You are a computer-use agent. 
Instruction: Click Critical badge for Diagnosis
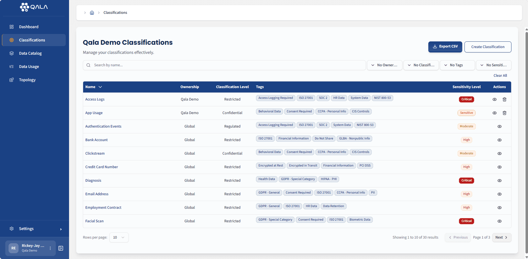(466, 181)
